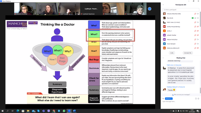Collapse the Meeting Chat panel chevron
The width and height of the screenshot is (201, 113).
pyautogui.click(x=163, y=58)
